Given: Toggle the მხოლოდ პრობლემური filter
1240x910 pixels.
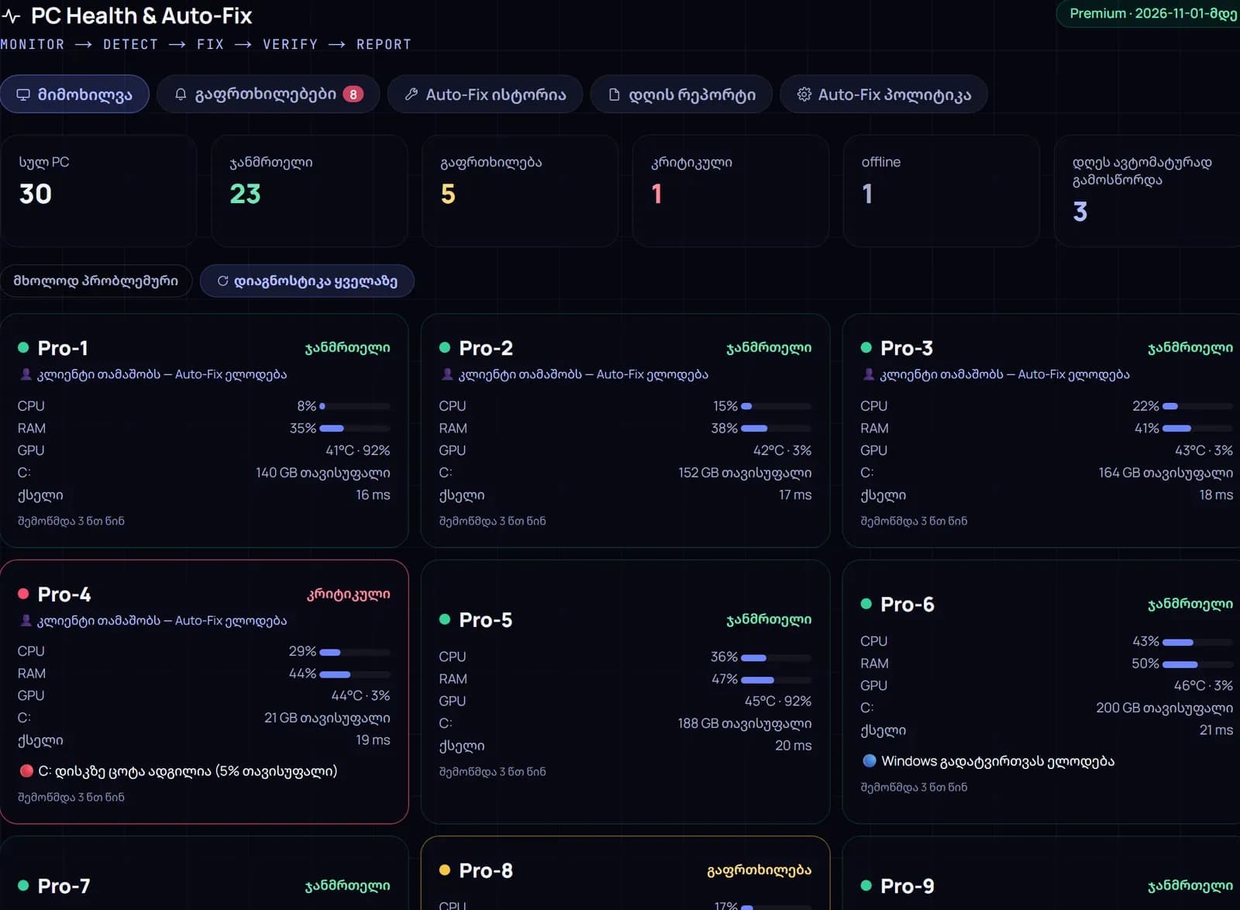Looking at the screenshot, I should coord(96,281).
